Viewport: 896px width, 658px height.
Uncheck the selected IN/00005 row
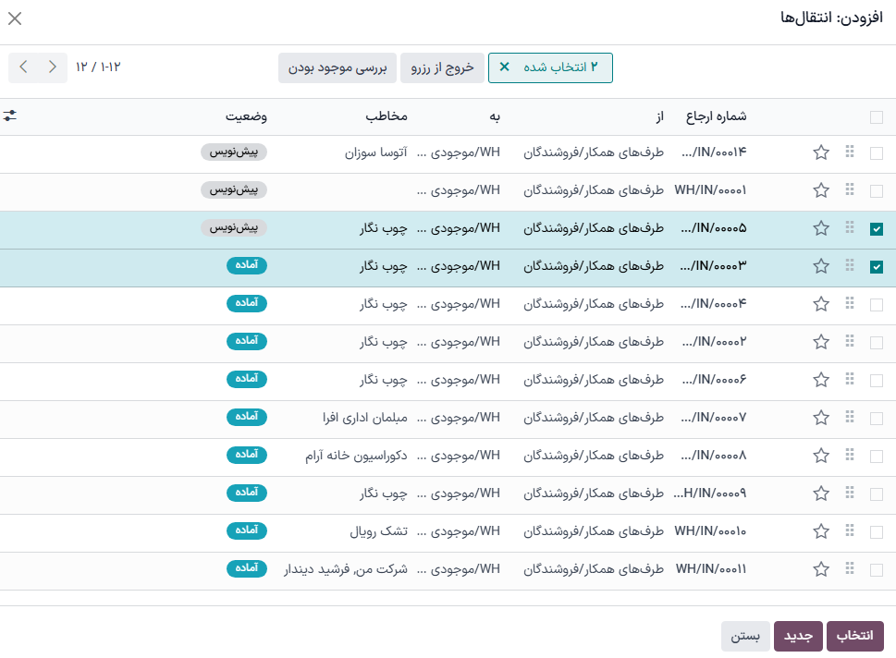pos(876,228)
